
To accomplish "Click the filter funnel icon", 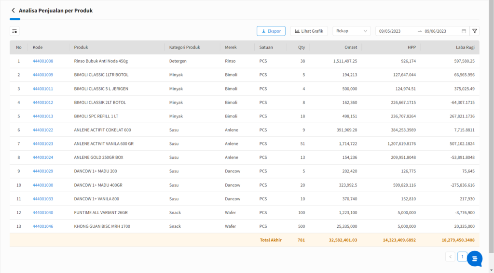I will (x=475, y=31).
